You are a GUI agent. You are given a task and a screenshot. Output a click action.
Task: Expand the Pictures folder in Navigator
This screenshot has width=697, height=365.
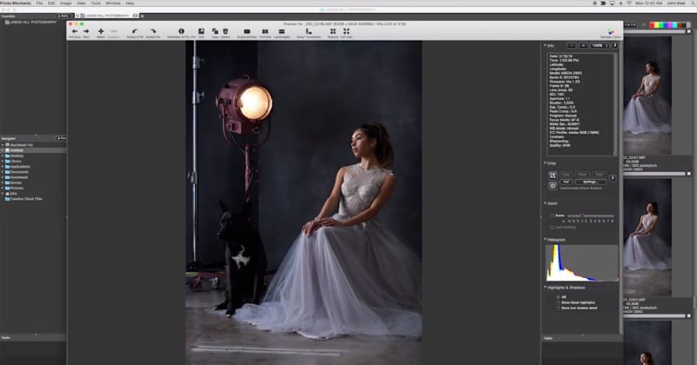3,188
